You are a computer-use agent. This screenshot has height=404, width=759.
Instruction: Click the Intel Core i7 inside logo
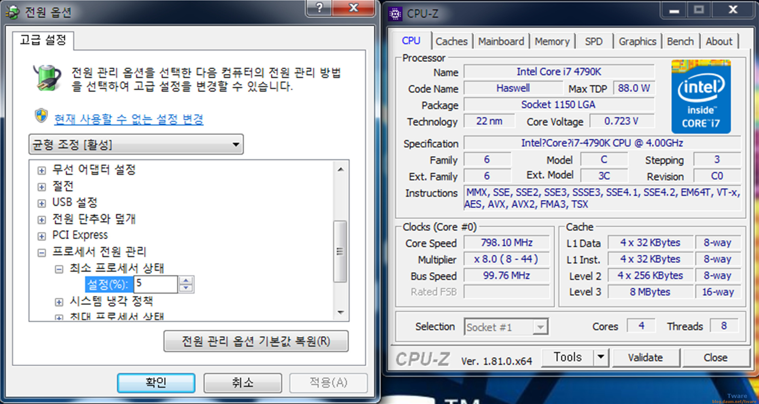point(701,96)
